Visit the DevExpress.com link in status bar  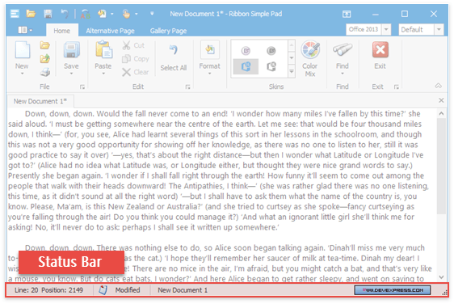[x=393, y=289]
